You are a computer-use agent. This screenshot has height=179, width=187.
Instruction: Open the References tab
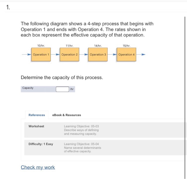point(37,115)
